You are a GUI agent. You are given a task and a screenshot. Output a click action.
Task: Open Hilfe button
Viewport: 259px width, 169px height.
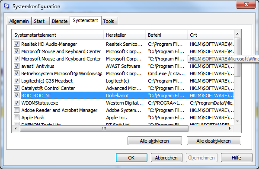tap(237, 158)
